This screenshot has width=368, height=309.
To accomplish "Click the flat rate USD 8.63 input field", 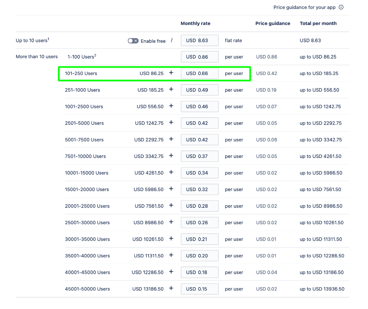I will coord(200,40).
